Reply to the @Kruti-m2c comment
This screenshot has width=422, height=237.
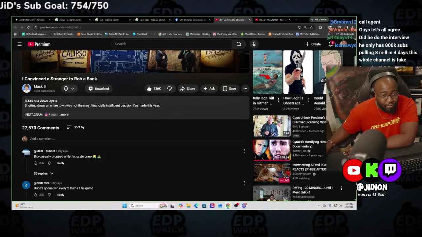point(61,195)
